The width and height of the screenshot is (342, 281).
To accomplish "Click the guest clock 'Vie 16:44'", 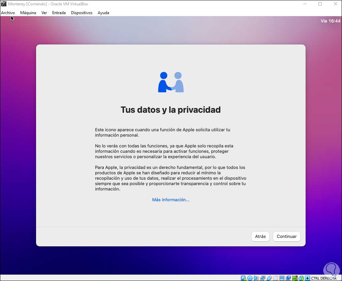I will [x=330, y=21].
